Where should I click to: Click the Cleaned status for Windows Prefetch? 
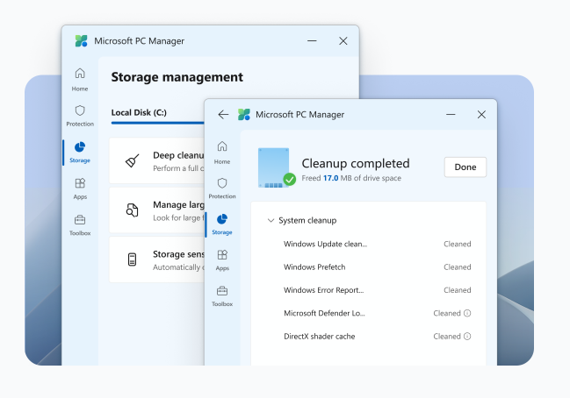[458, 267]
